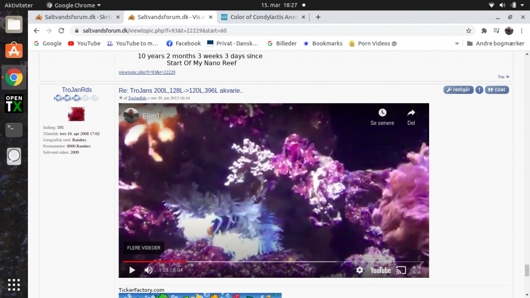Click the report post exclamation icon

479,90
